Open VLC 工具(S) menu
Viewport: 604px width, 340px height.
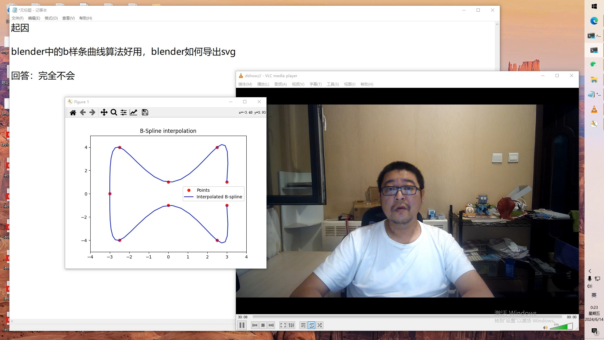(x=333, y=84)
